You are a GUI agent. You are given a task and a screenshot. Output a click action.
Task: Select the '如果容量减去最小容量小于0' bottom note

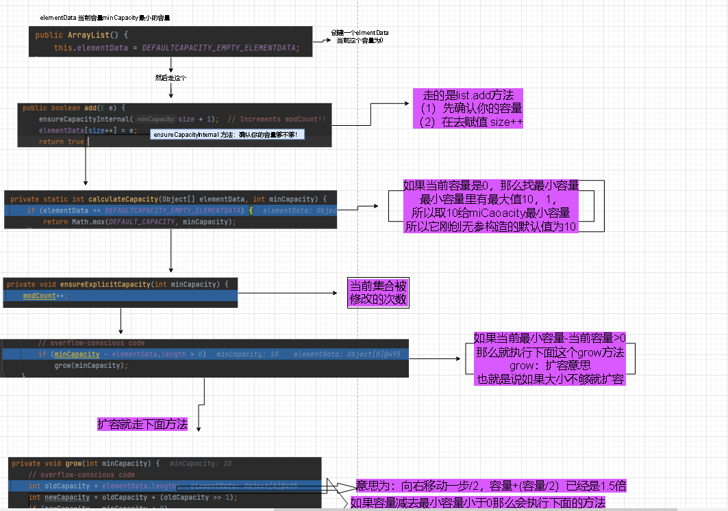click(478, 503)
